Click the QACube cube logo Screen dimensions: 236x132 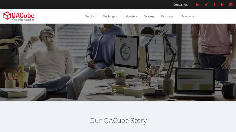click(7, 16)
